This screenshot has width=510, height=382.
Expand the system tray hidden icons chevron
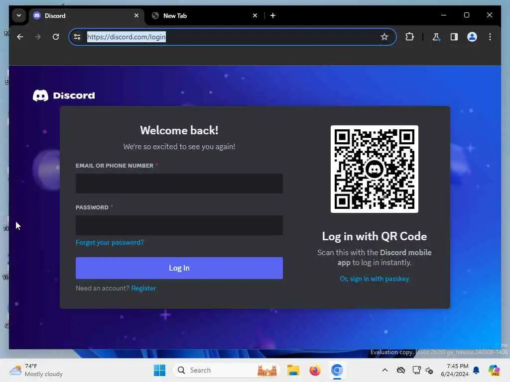[x=385, y=370]
